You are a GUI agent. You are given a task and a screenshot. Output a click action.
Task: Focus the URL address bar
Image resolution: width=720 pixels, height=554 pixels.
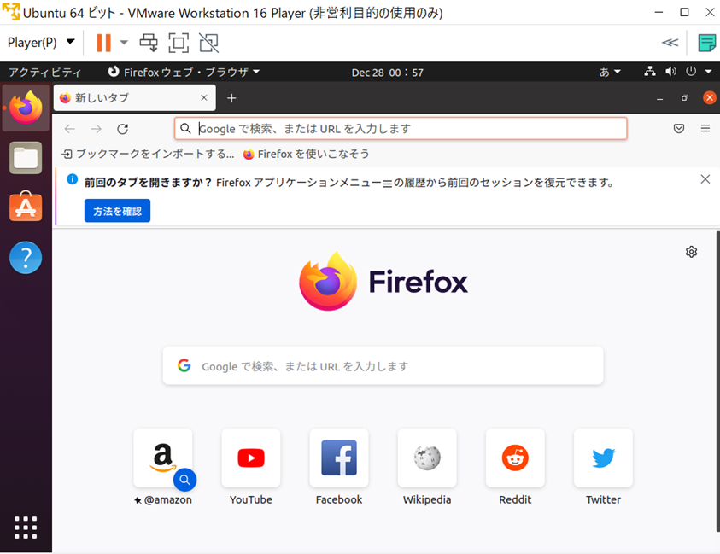(401, 129)
